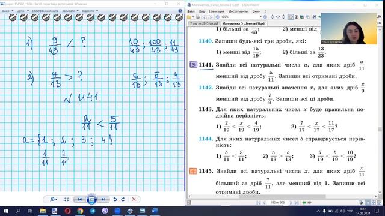Click the УКР language indicator in tray
This screenshot has width=385, height=216.
point(350,211)
